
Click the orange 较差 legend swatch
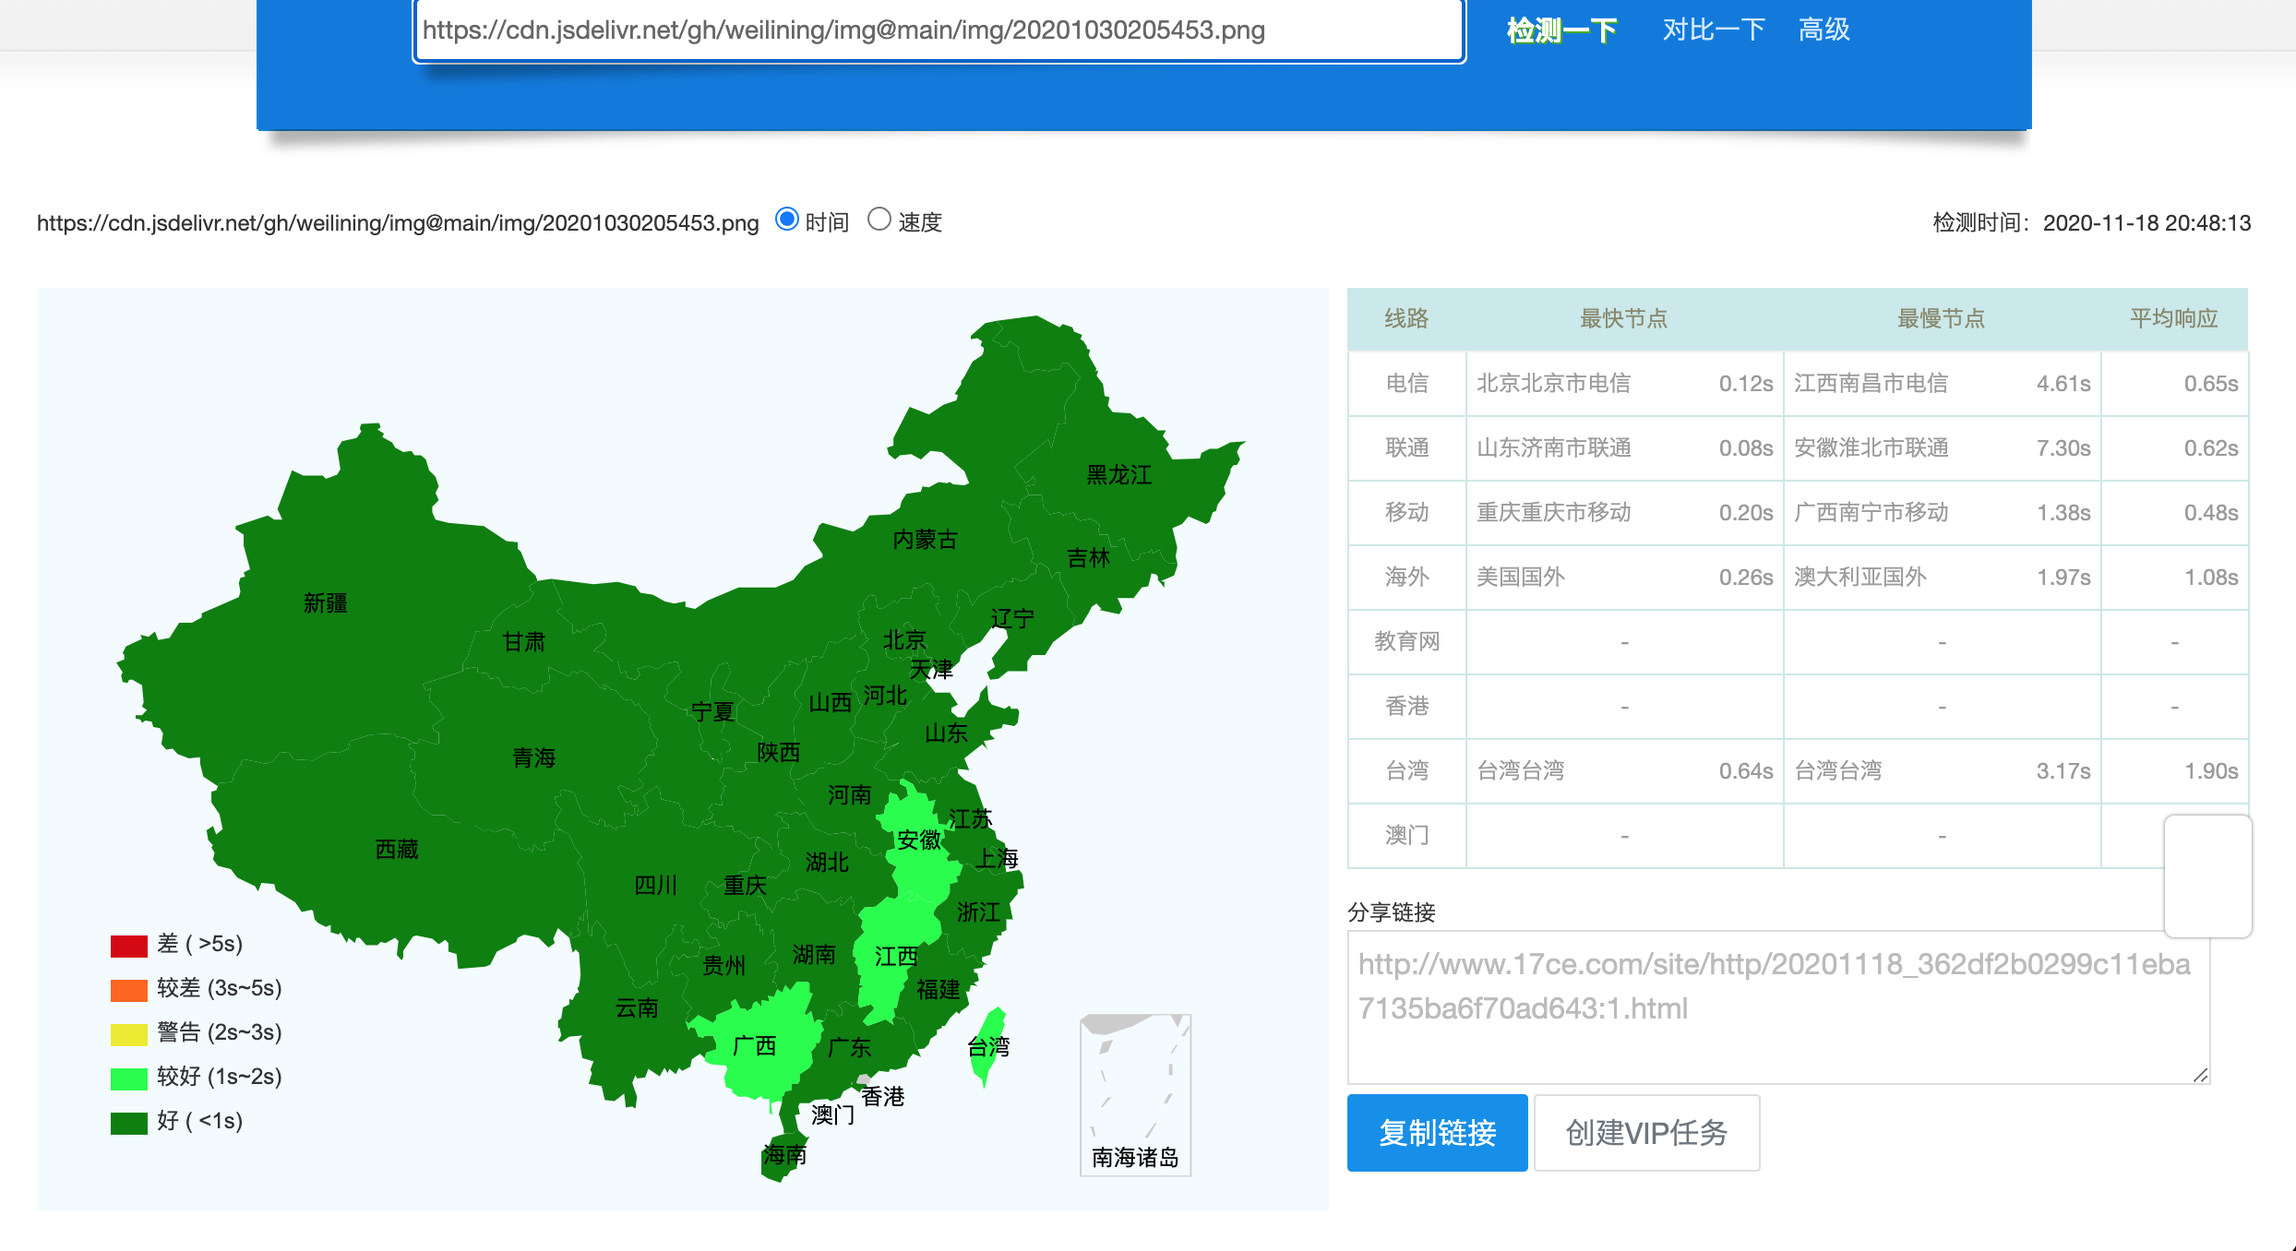pos(129,990)
